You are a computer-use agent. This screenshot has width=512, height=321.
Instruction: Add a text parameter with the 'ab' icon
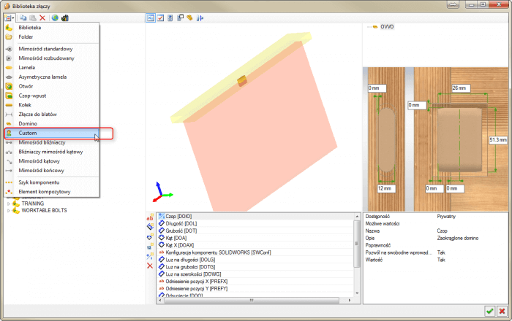click(150, 217)
